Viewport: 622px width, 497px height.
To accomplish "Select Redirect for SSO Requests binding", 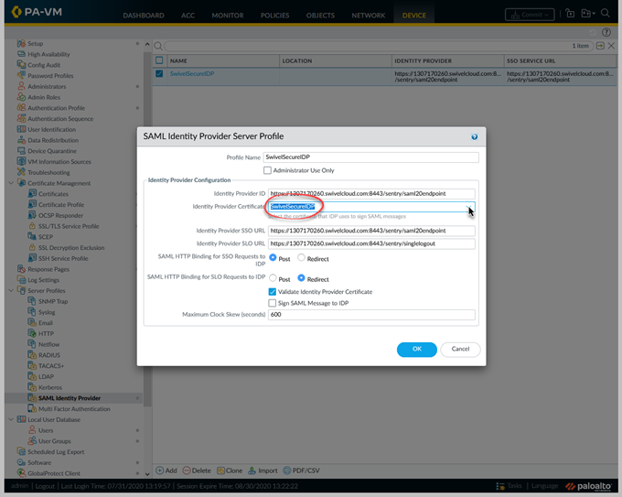I will tap(302, 258).
